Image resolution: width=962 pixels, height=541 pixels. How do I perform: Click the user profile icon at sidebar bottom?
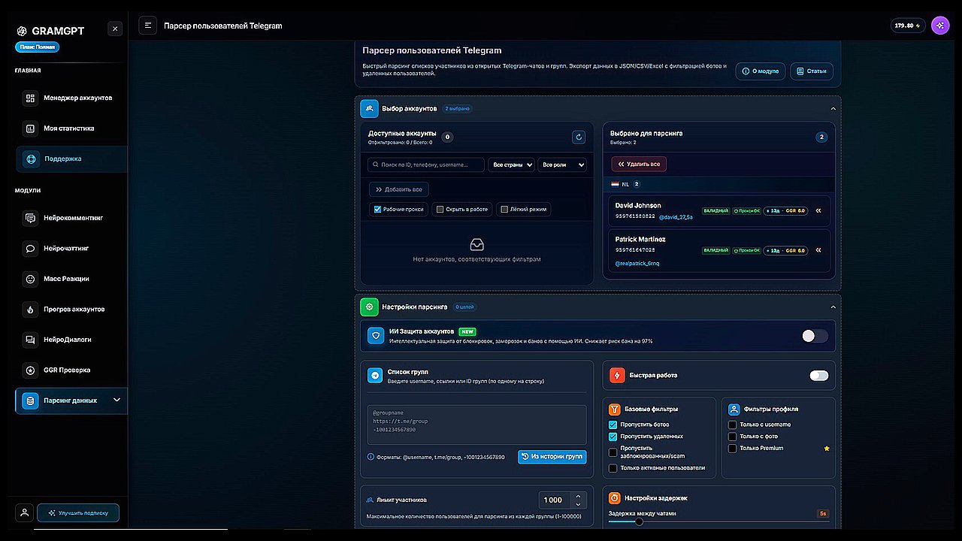coord(24,512)
